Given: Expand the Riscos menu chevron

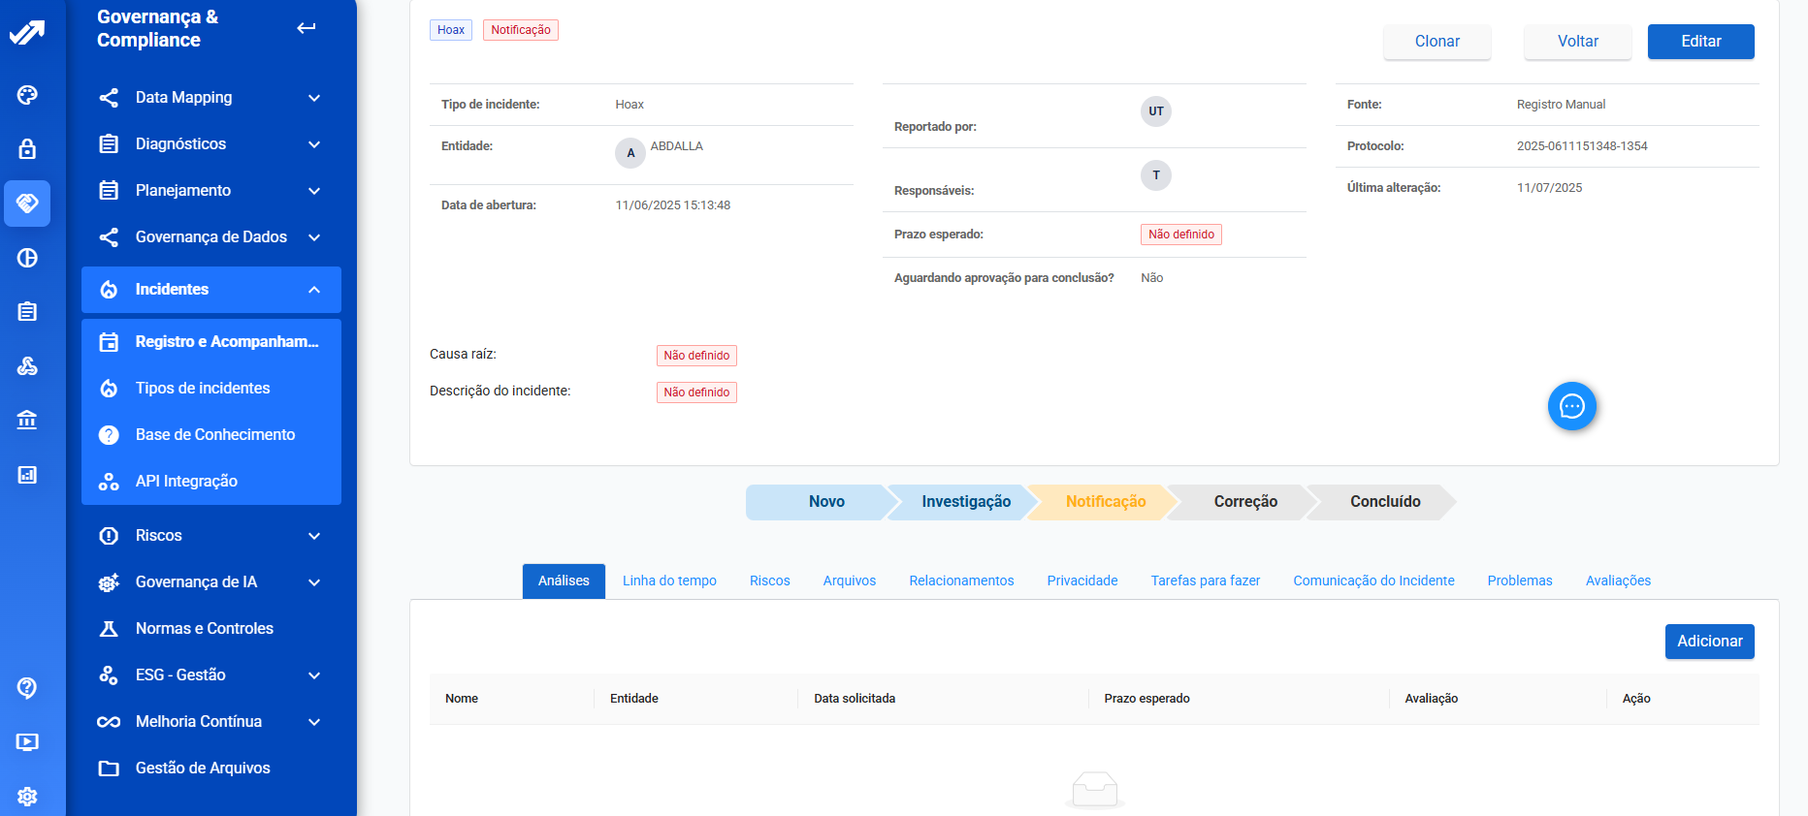Looking at the screenshot, I should tap(313, 536).
